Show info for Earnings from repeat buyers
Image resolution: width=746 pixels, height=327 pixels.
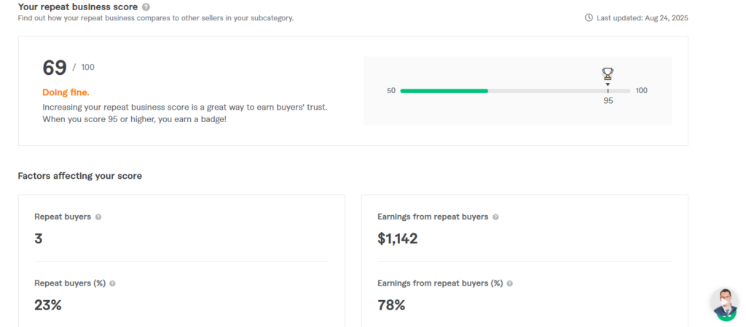tap(495, 217)
